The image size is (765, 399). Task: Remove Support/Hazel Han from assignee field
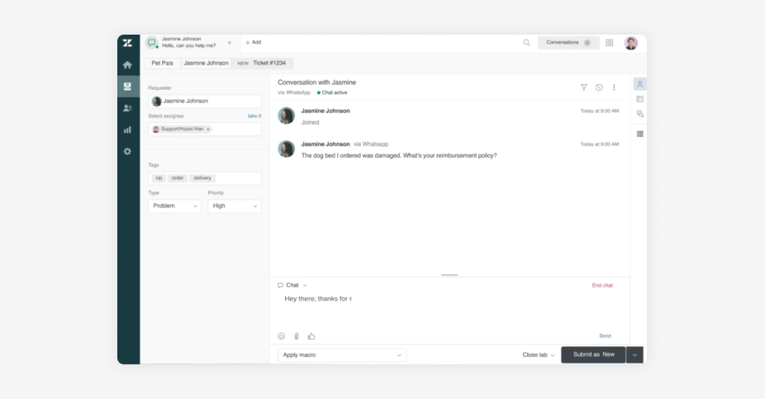[208, 129]
